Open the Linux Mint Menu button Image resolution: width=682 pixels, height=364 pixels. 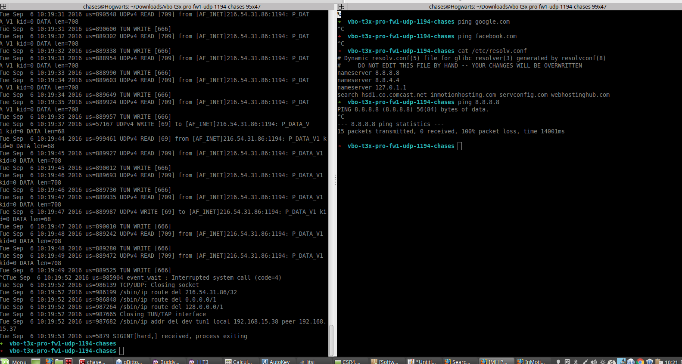click(x=14, y=361)
